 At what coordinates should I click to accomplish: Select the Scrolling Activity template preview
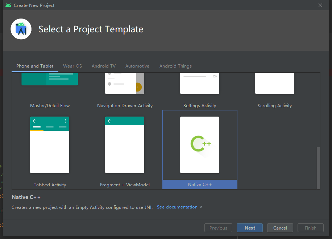[275, 84]
